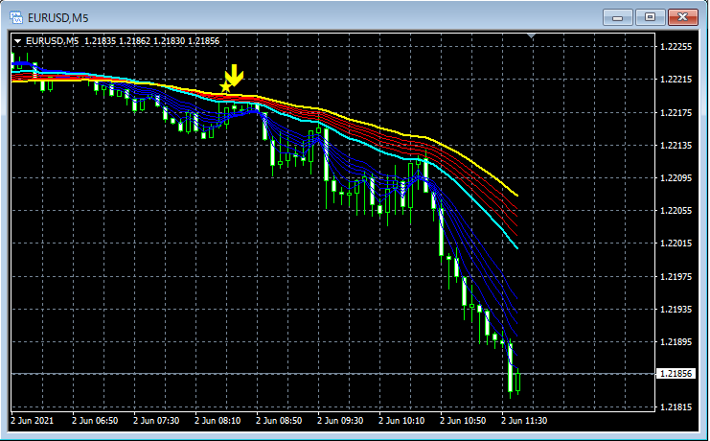Select the last candlestick at current price

point(518,382)
